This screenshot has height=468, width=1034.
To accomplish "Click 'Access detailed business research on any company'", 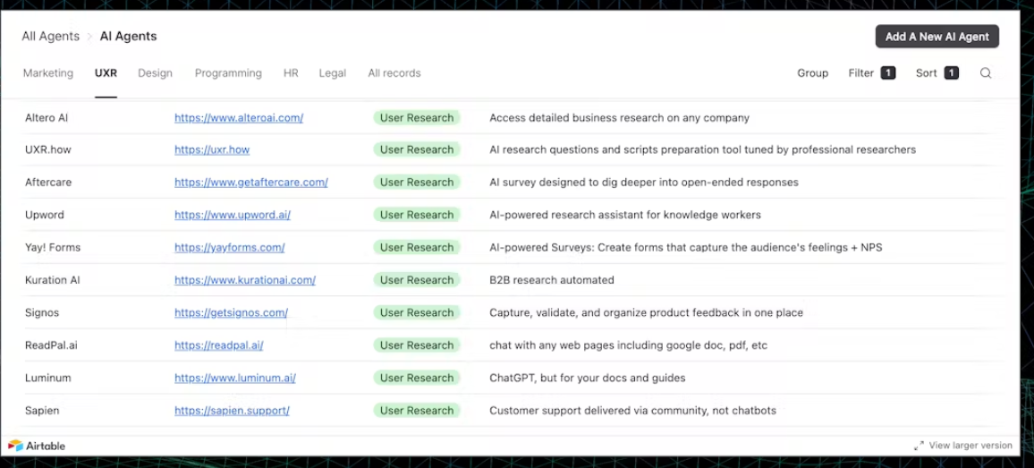I will tap(619, 118).
